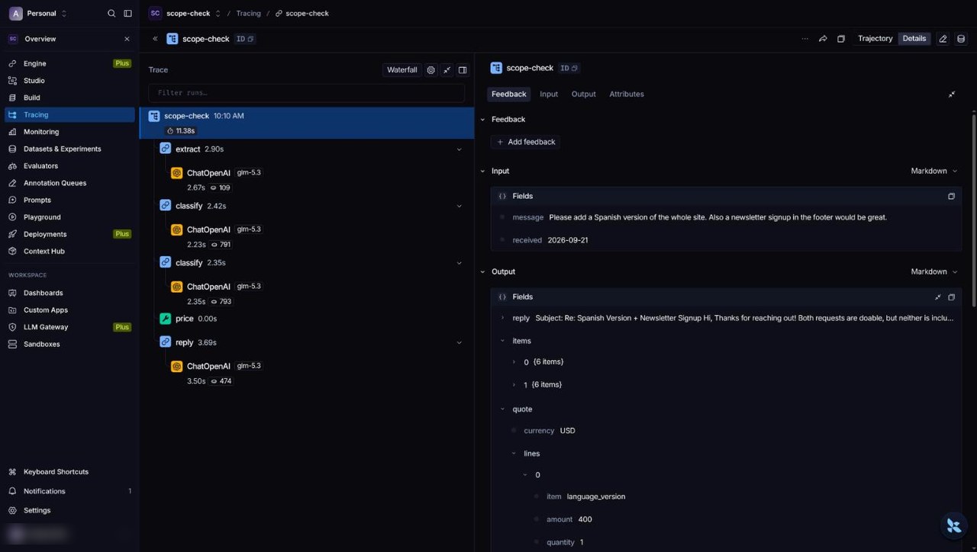Image resolution: width=977 pixels, height=552 pixels.
Task: Open Evaluators page
Action: 69,165
